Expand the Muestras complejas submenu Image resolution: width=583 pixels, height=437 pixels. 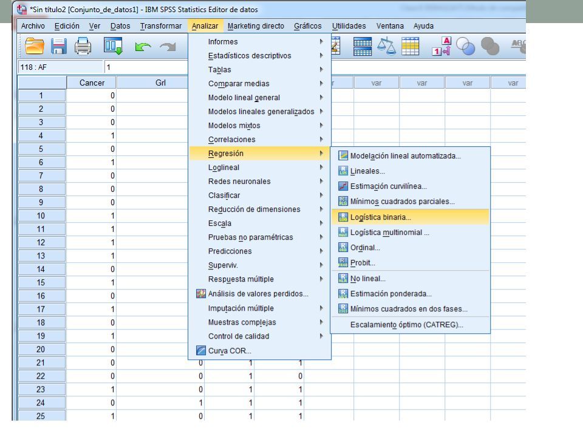point(259,322)
